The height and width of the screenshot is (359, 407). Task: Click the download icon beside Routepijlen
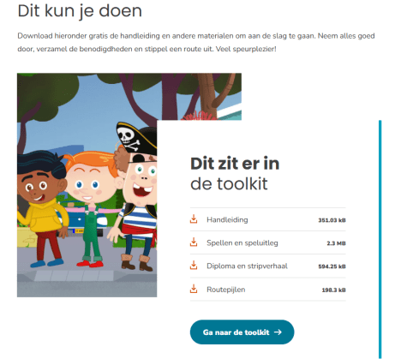pos(194,289)
